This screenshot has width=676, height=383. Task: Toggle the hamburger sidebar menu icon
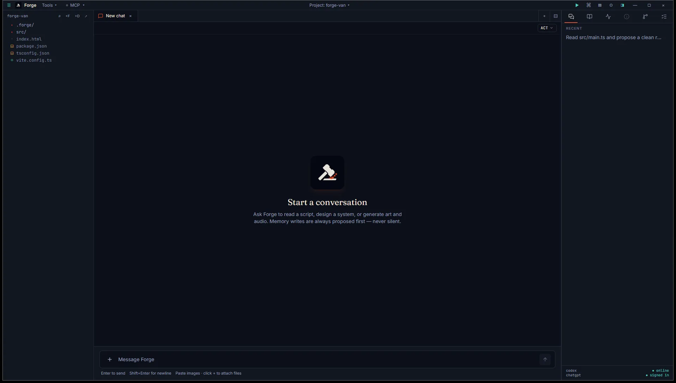pyautogui.click(x=9, y=5)
